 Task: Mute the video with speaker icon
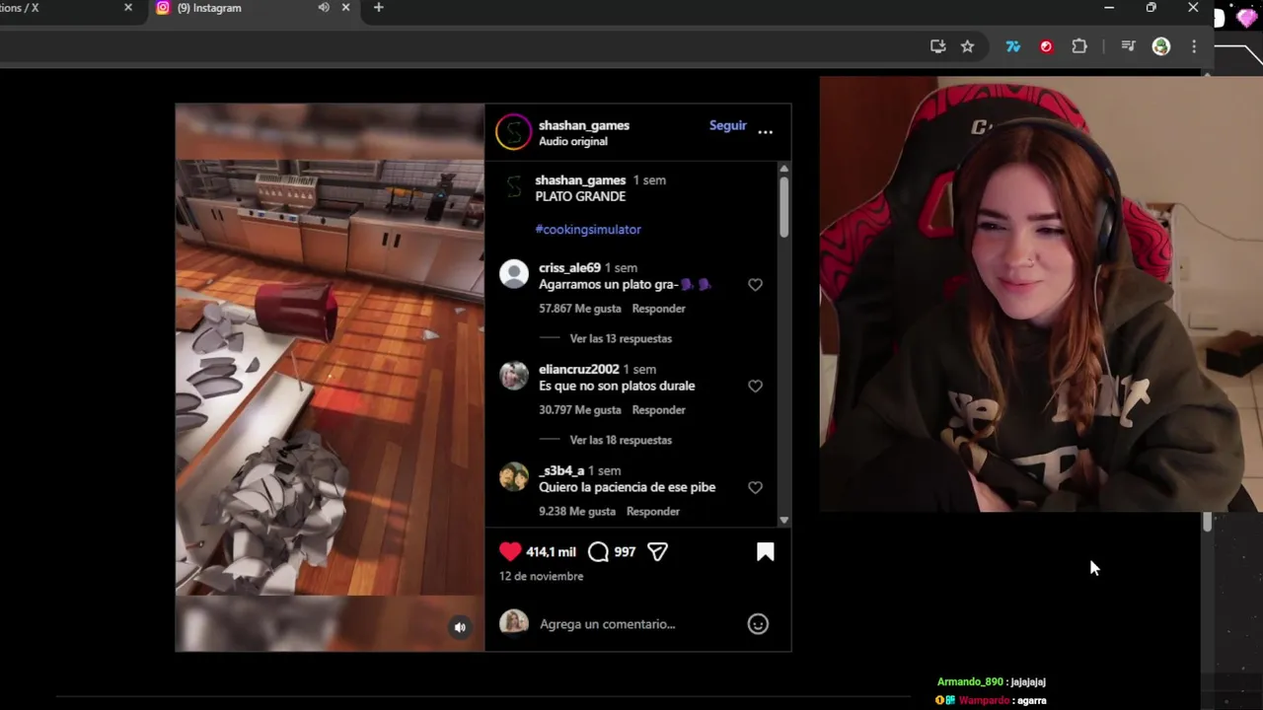[x=460, y=627]
